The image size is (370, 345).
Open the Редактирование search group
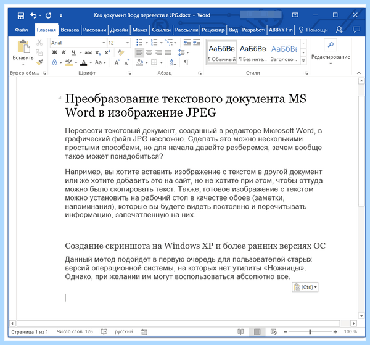331,52
